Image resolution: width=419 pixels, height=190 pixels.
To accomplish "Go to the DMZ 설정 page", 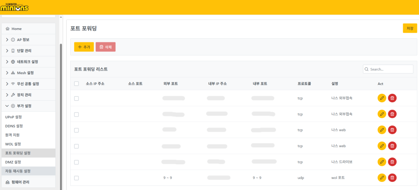I will pyautogui.click(x=13, y=162).
